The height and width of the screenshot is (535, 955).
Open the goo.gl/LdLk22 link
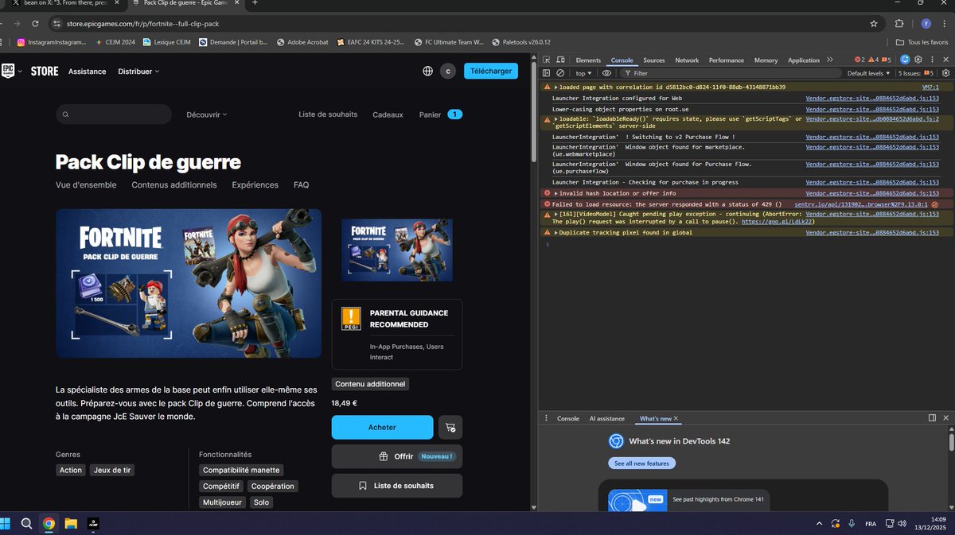coord(778,222)
